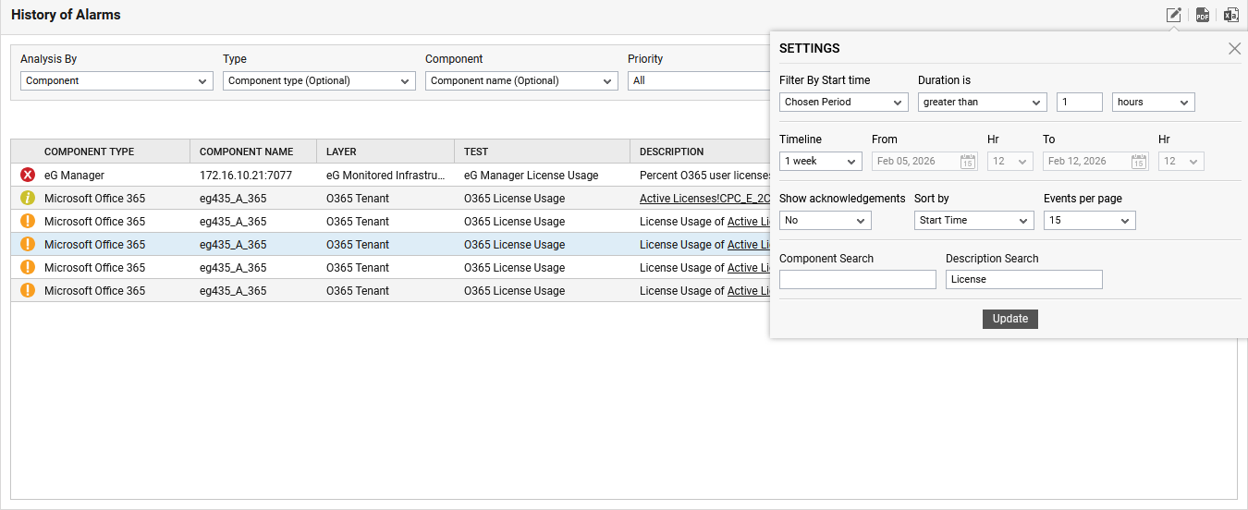Screen dimensions: 1248x510
Task: Open the Component name dropdown
Action: click(x=521, y=81)
